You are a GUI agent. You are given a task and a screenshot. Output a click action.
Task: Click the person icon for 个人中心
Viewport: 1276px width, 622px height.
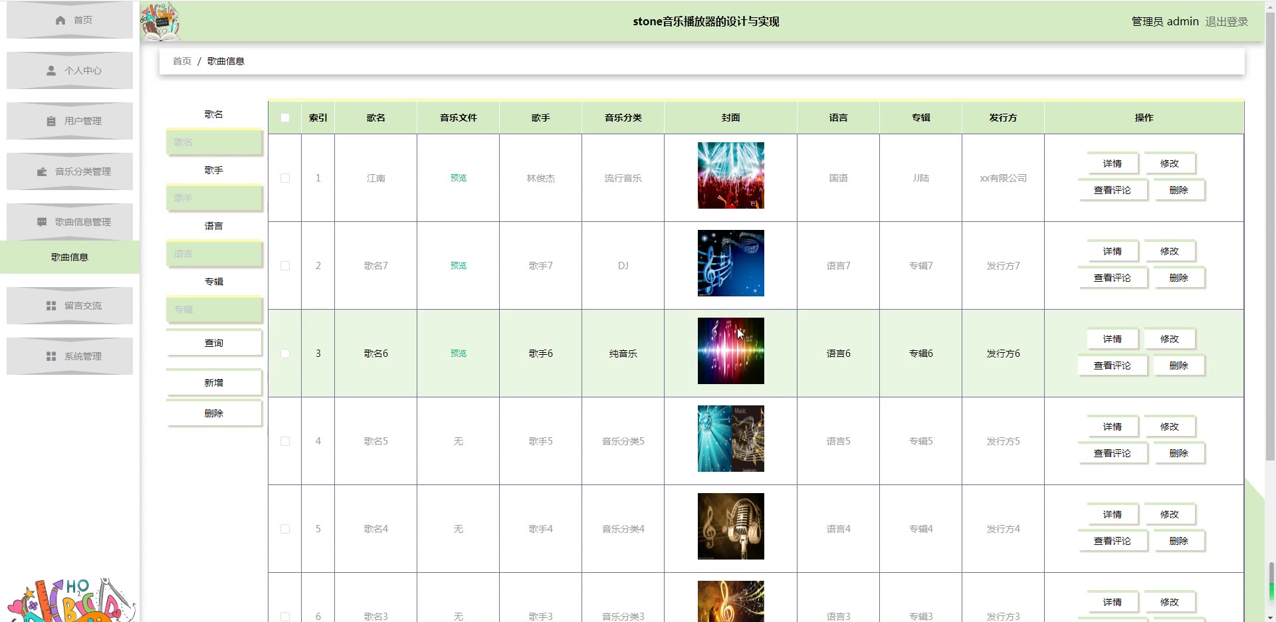pyautogui.click(x=51, y=70)
